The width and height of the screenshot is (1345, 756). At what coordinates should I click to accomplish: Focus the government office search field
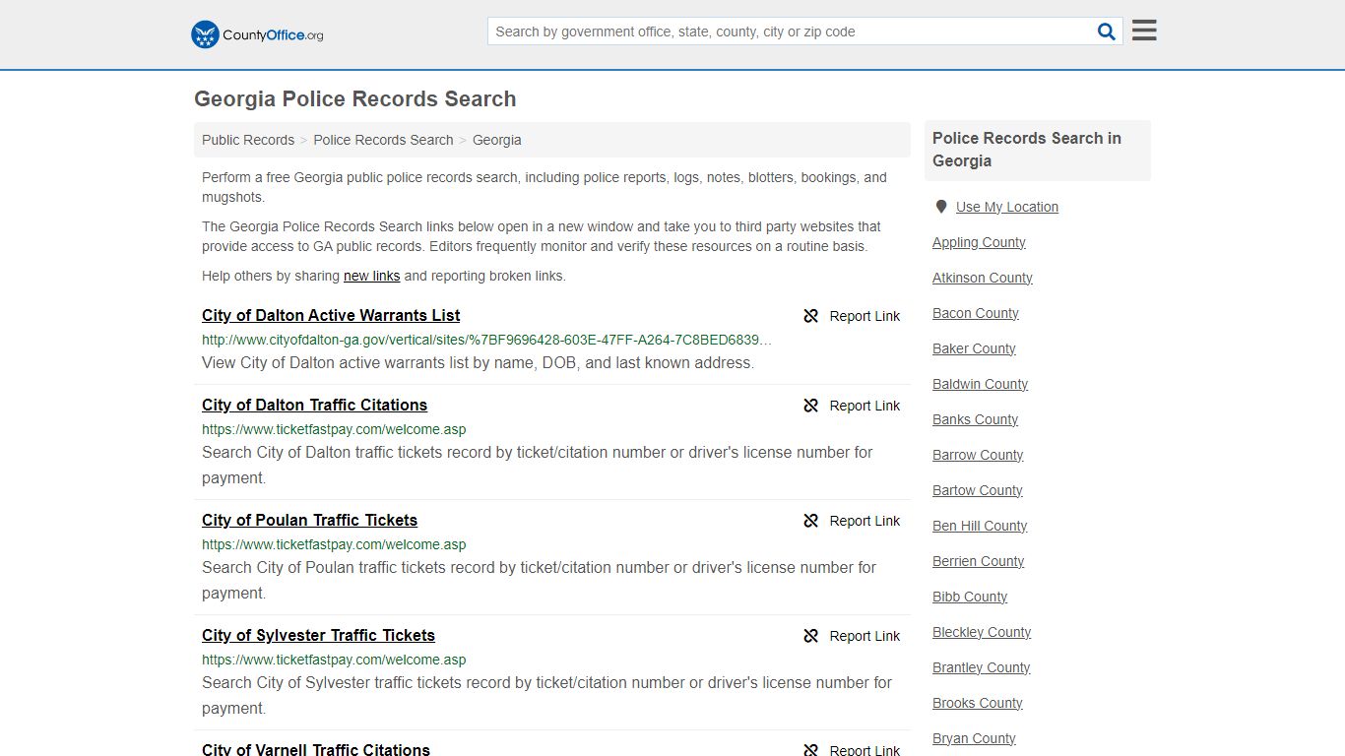[x=791, y=31]
